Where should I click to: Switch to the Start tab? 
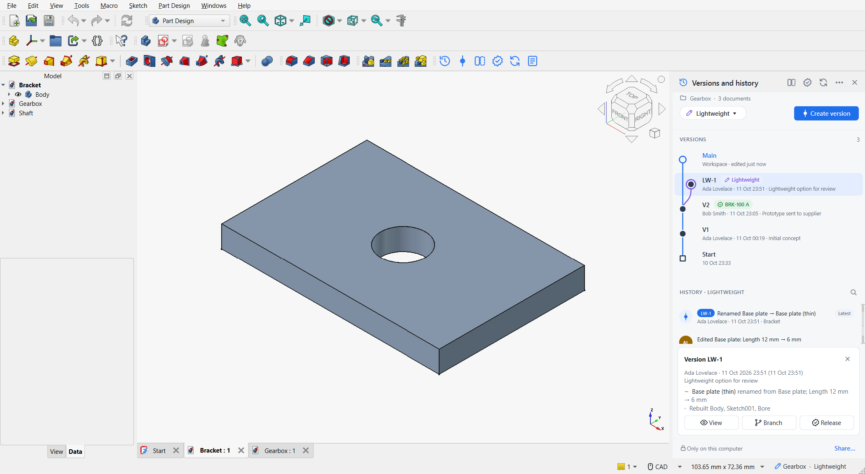(159, 451)
